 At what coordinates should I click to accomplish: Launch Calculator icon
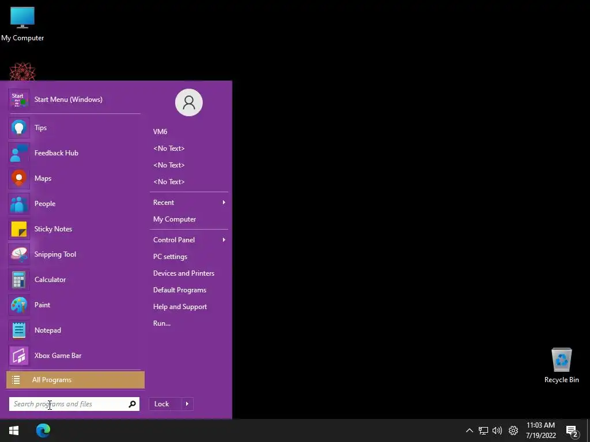click(x=19, y=280)
